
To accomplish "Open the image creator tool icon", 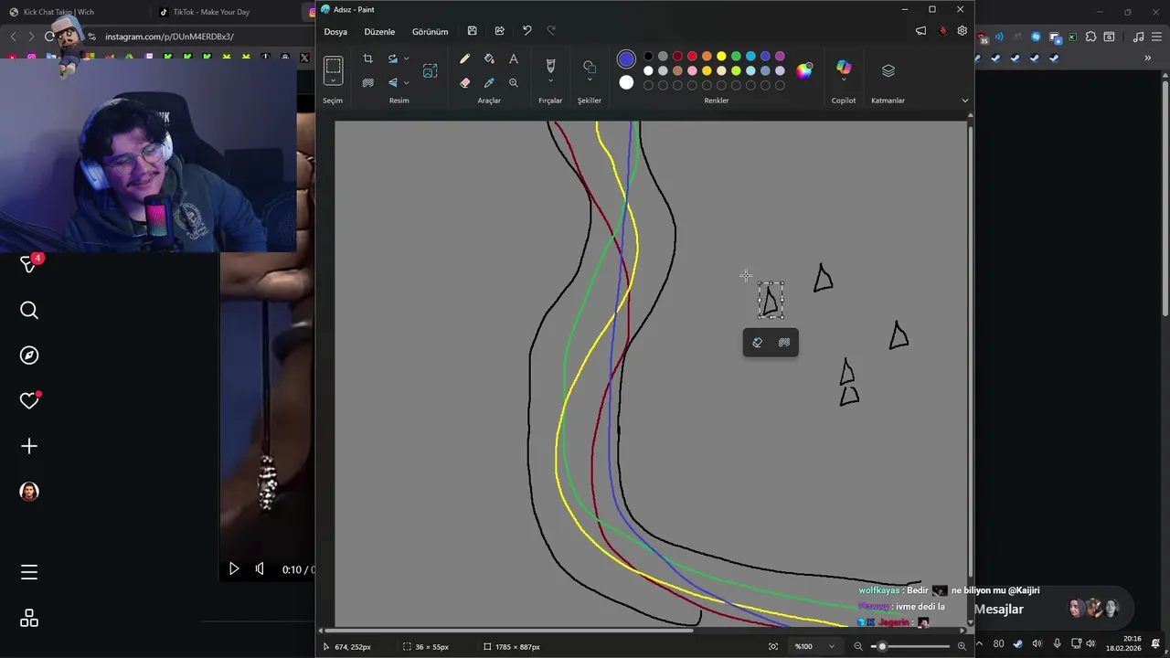I will 430,70.
